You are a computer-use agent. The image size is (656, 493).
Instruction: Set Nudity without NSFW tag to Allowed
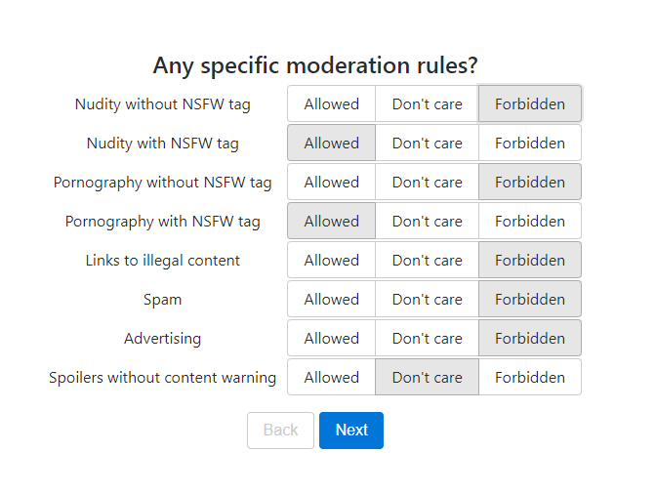331,103
